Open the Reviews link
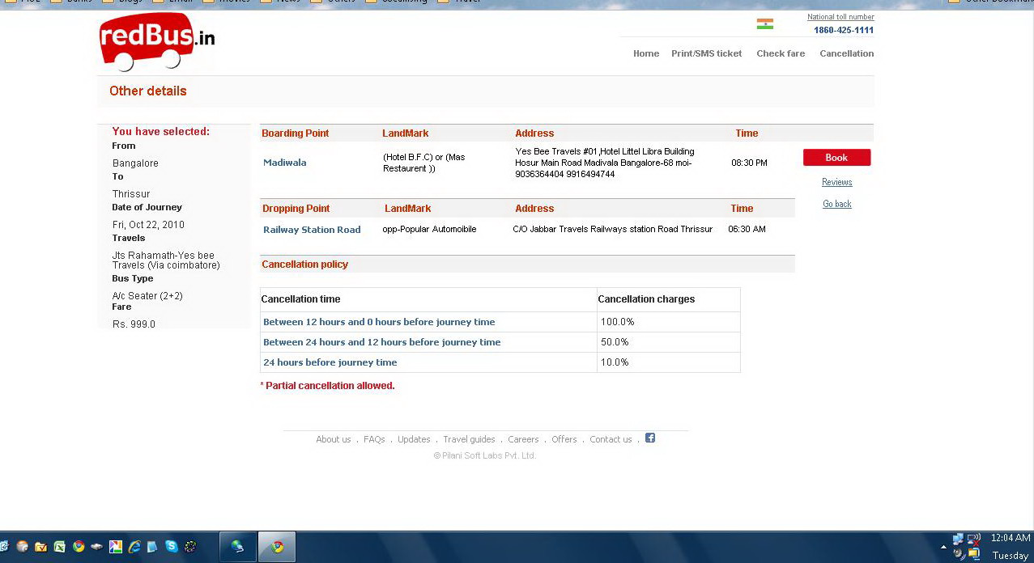This screenshot has width=1034, height=563. point(836,182)
